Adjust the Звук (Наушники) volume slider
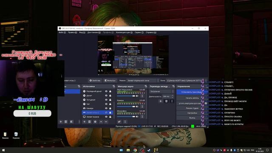The image size is (272, 153). click(x=126, y=96)
